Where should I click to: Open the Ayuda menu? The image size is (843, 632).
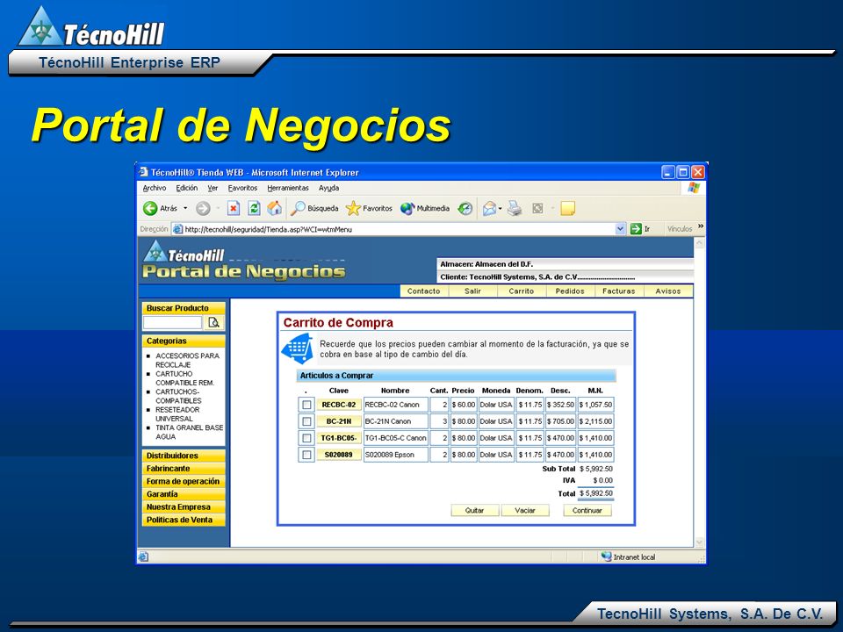click(x=329, y=188)
